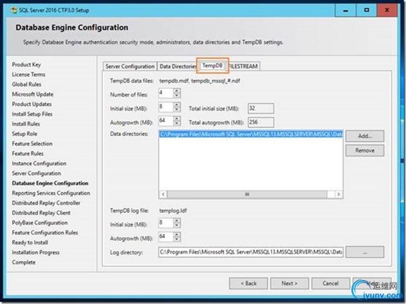Increase Number of files with up arrow
Viewport: 406px width, 304px height.
click(177, 91)
